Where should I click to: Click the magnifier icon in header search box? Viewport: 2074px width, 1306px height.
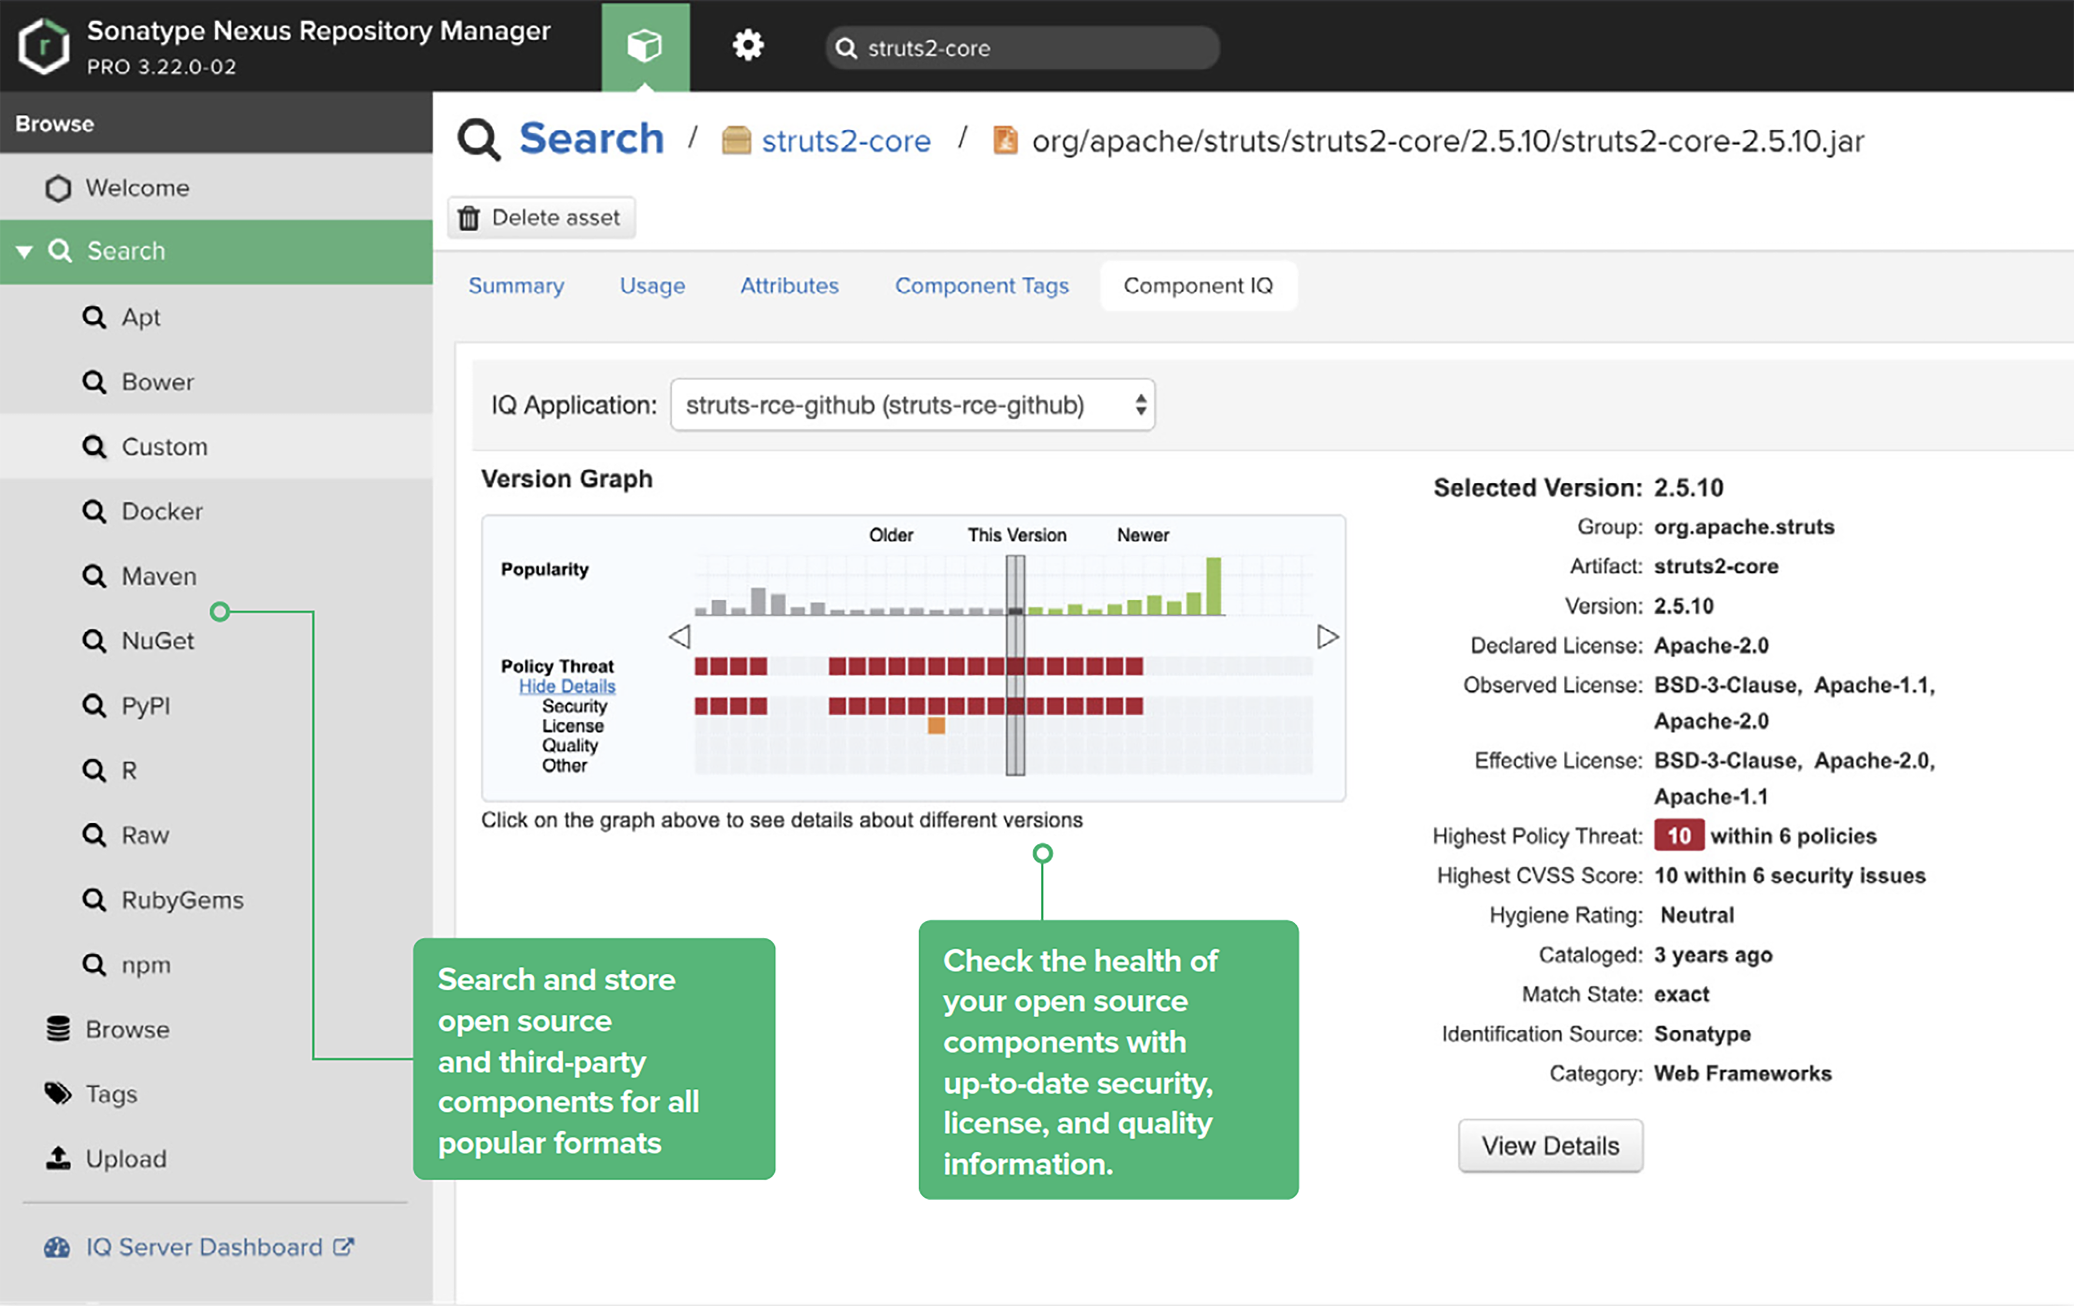(x=847, y=48)
